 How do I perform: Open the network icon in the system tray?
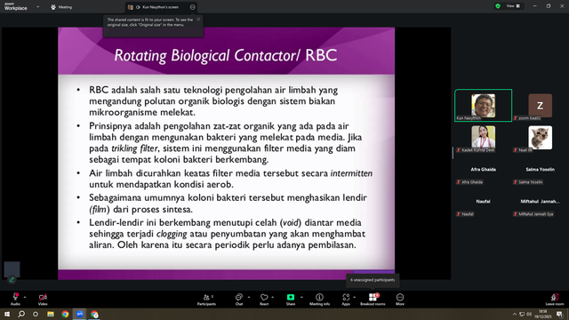[x=522, y=314]
